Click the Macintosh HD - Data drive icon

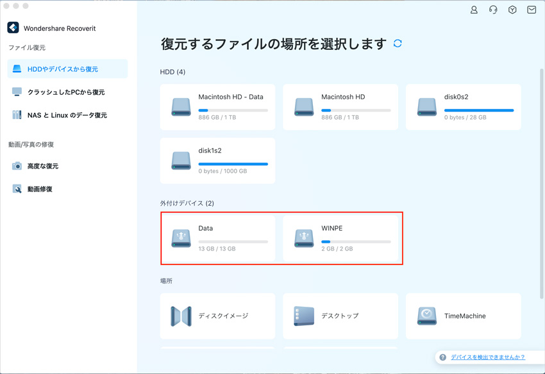181,107
